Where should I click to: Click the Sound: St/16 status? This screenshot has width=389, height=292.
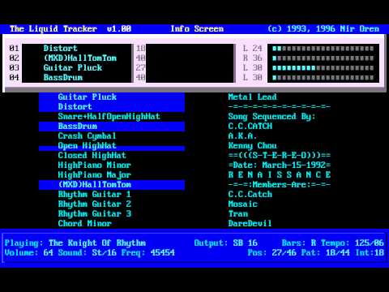(88, 252)
